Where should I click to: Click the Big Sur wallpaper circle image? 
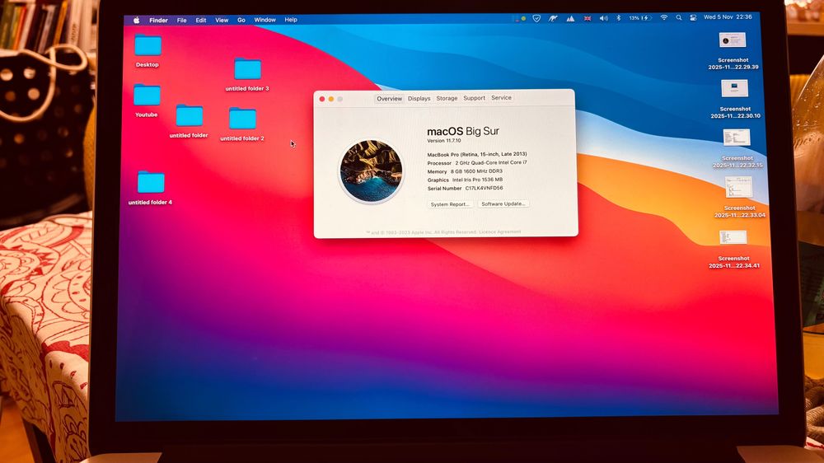click(371, 171)
